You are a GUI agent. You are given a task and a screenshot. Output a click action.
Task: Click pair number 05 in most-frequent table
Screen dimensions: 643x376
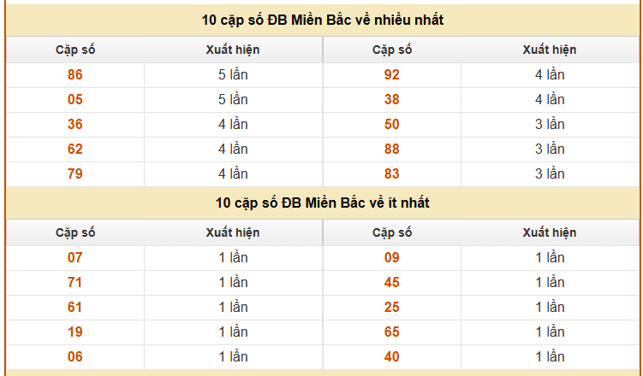coord(75,99)
